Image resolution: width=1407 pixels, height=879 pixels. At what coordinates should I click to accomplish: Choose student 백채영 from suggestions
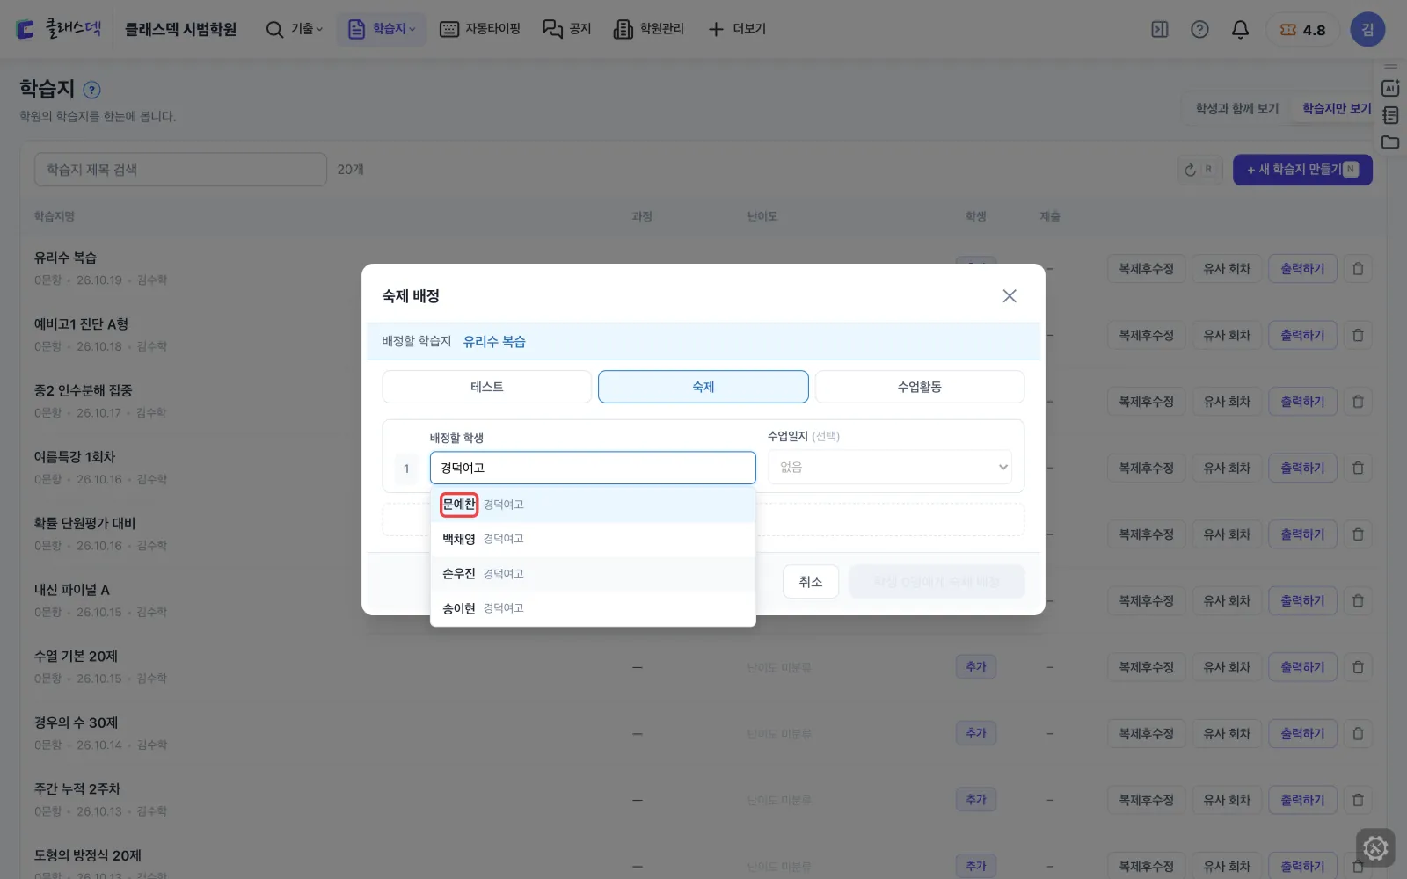[x=593, y=539]
